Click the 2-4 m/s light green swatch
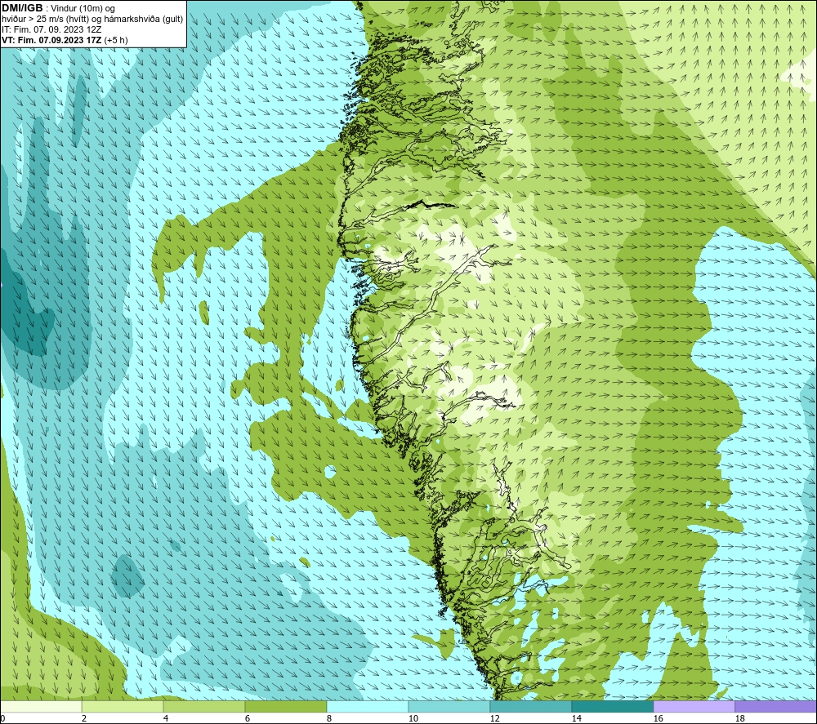 point(123,706)
